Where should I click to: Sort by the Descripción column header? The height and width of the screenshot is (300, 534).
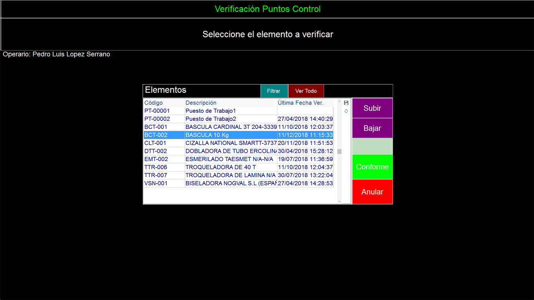click(x=201, y=103)
